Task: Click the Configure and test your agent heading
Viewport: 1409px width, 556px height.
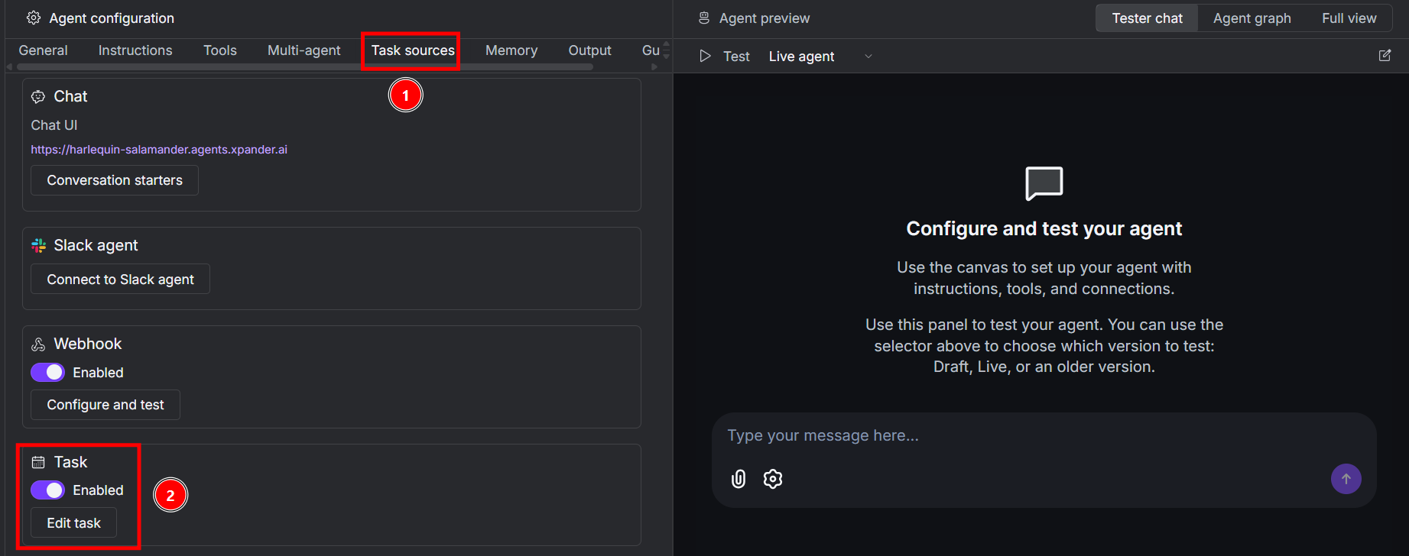Action: pos(1044,228)
